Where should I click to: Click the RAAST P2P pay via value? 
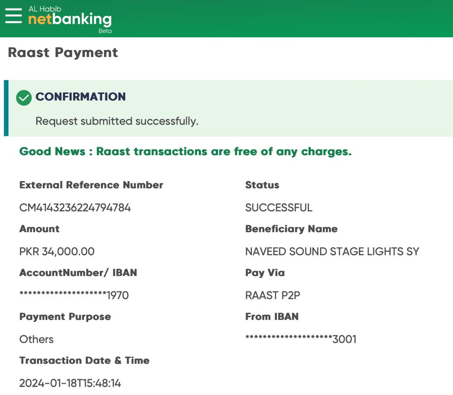pos(273,295)
